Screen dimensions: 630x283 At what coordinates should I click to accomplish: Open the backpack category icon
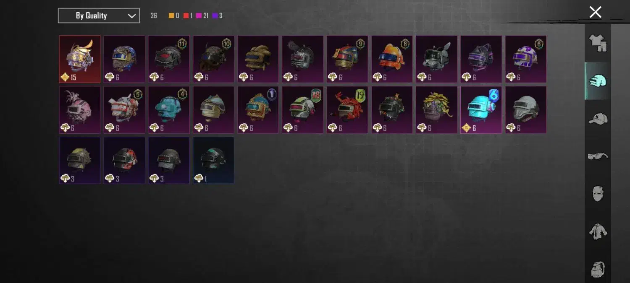tap(598, 269)
